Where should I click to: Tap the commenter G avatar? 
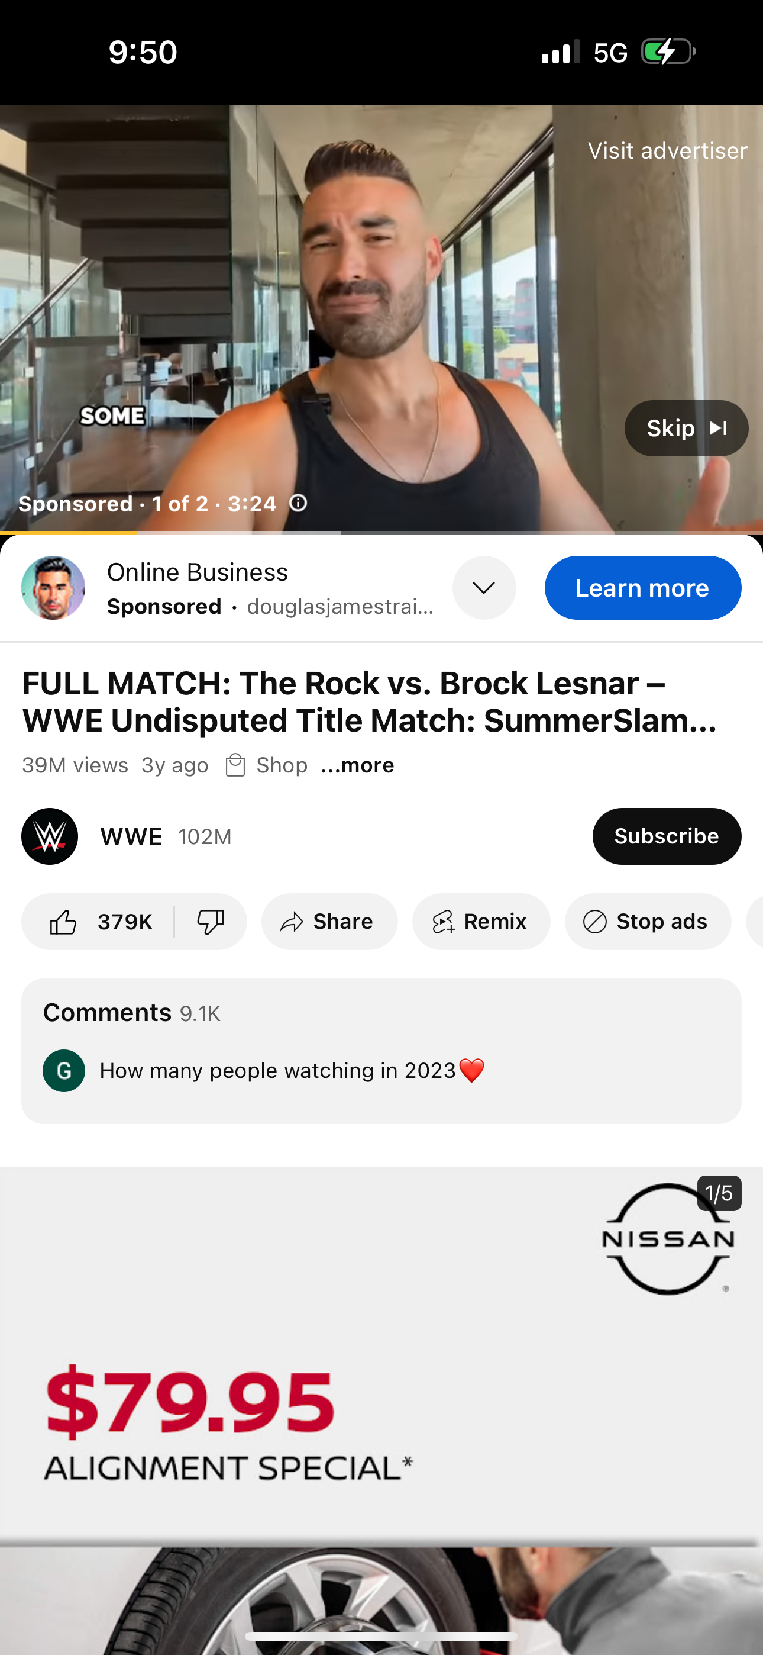pyautogui.click(x=64, y=1070)
